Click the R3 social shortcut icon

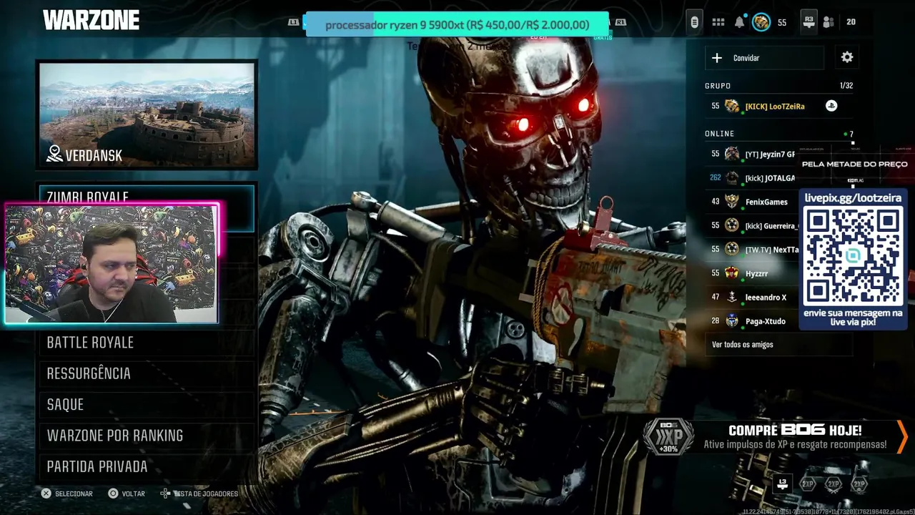click(x=808, y=22)
